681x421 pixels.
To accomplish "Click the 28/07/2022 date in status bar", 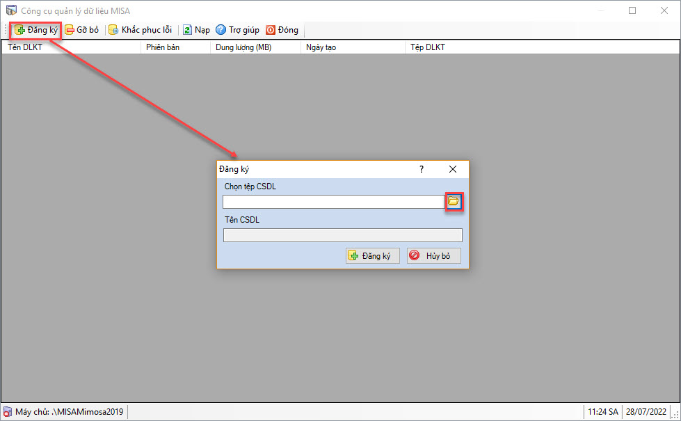I will coord(646,412).
